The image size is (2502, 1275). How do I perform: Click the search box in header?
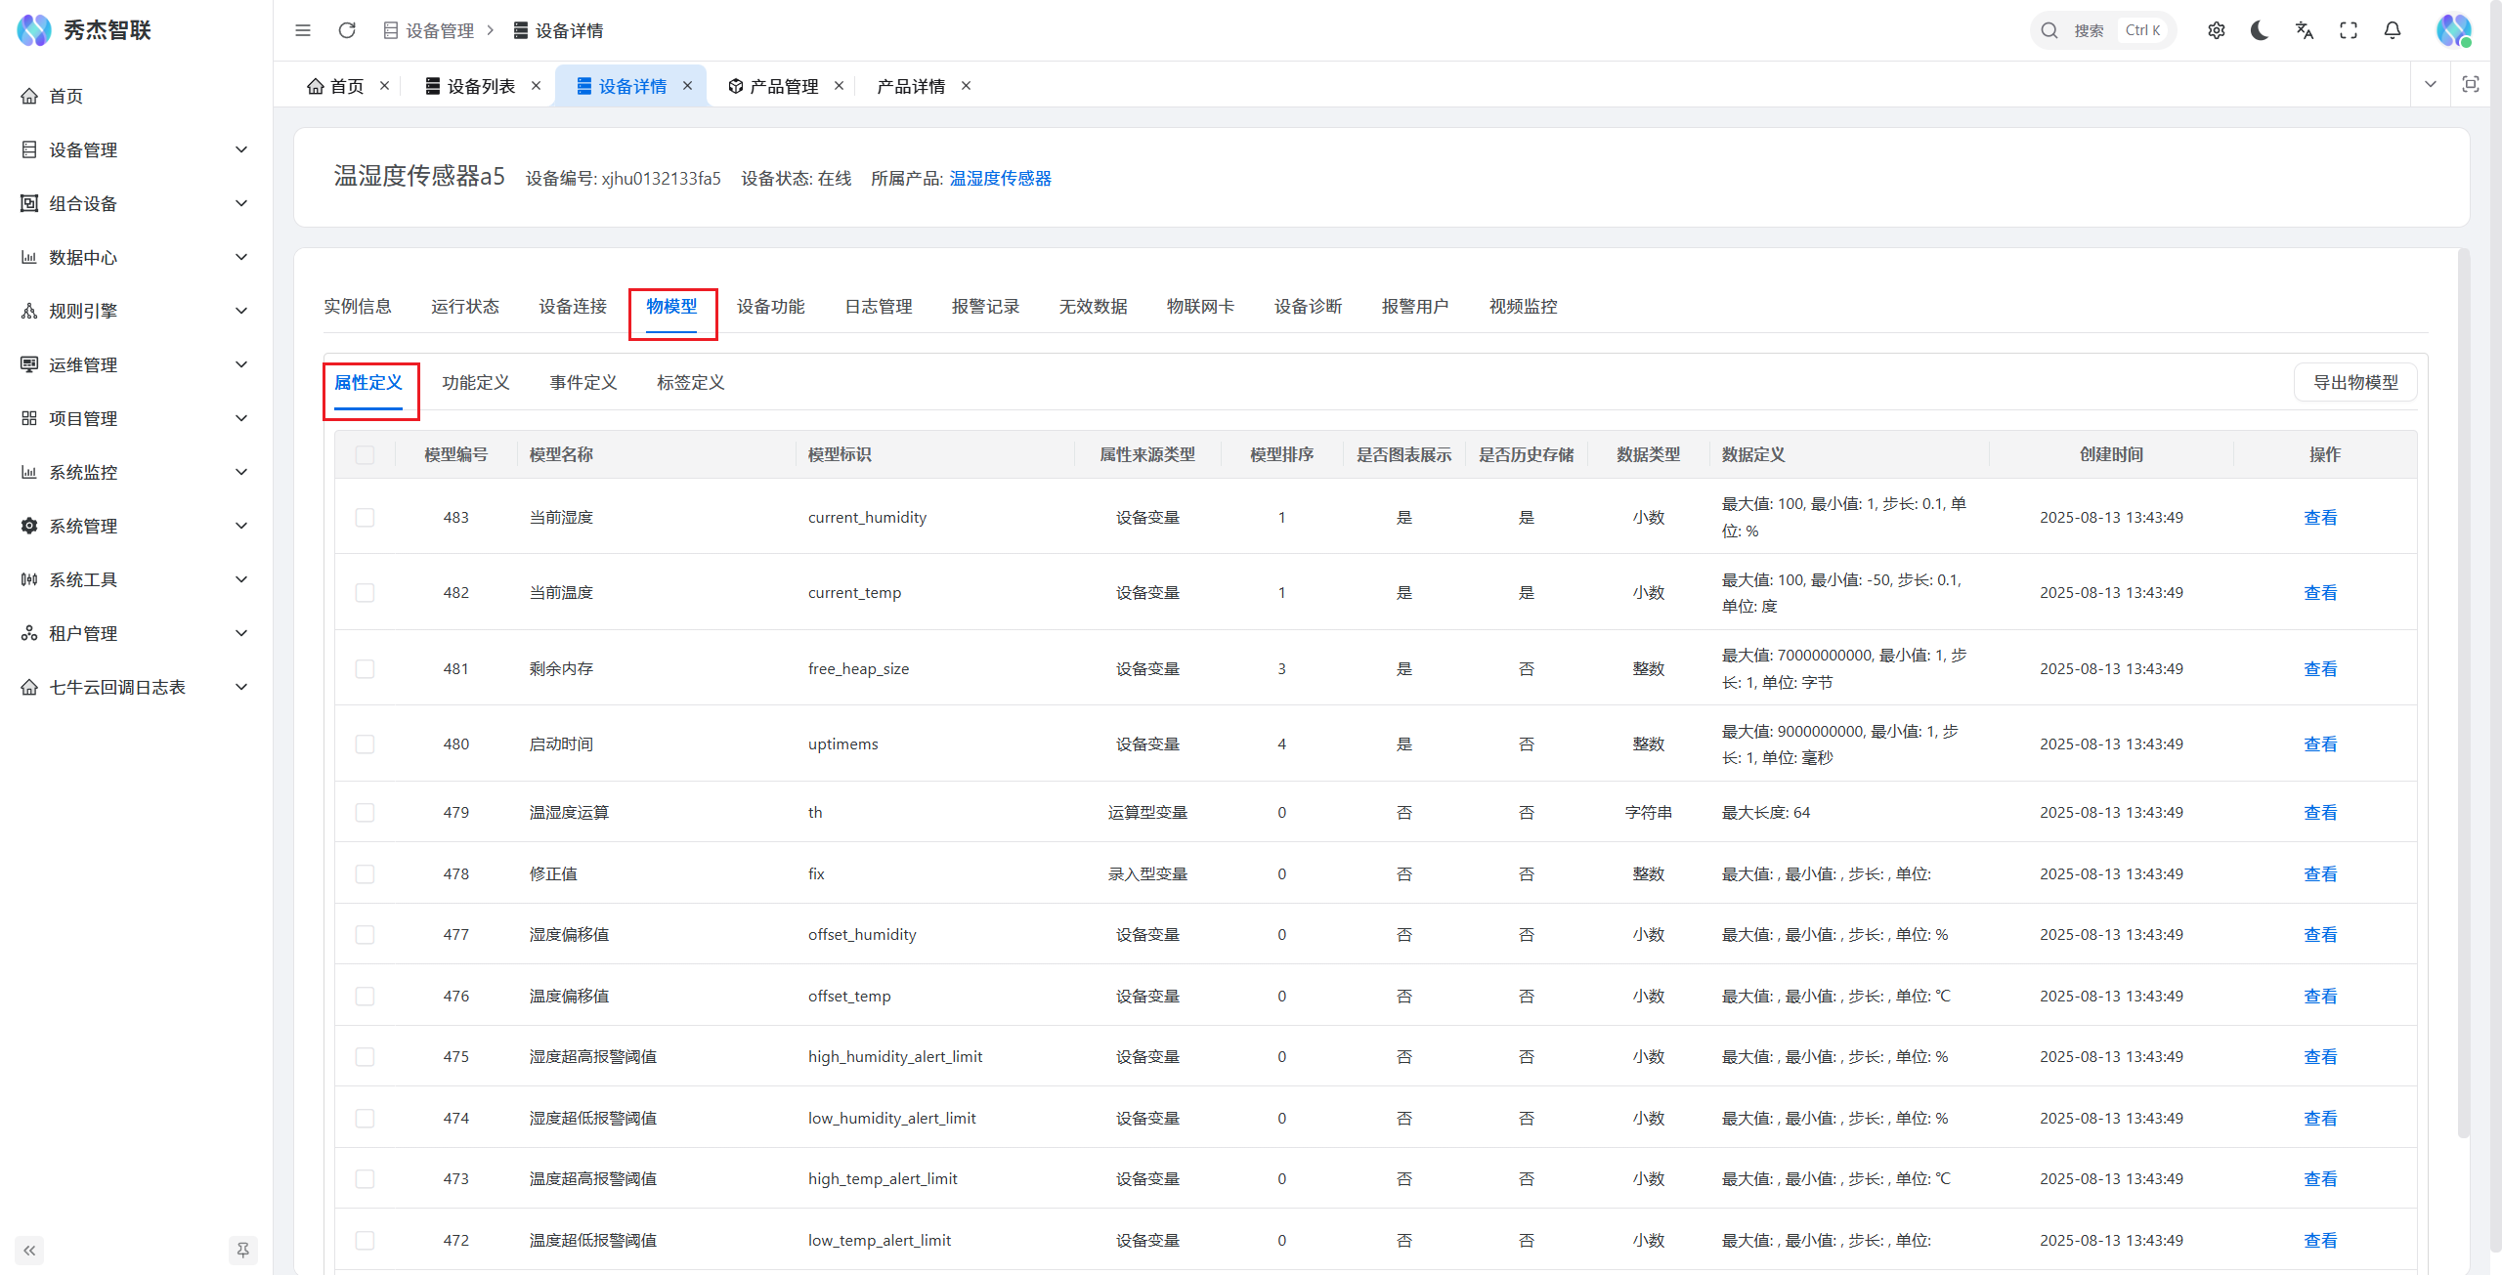click(2101, 30)
